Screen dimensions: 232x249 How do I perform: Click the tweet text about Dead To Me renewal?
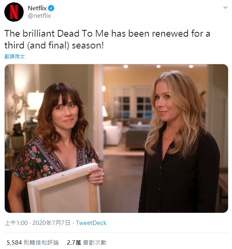click(x=107, y=39)
